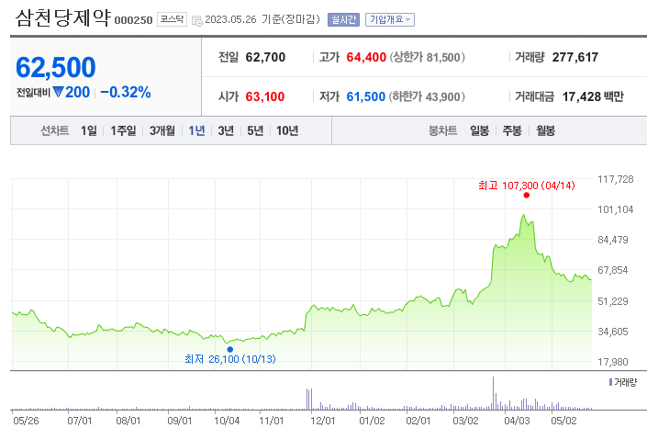Click the 최고 107,300 (04/14) label
This screenshot has height=439, width=647.
[x=527, y=186]
